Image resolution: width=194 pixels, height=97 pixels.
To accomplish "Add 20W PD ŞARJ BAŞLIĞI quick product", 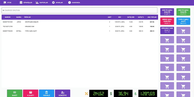I will point(167,12).
